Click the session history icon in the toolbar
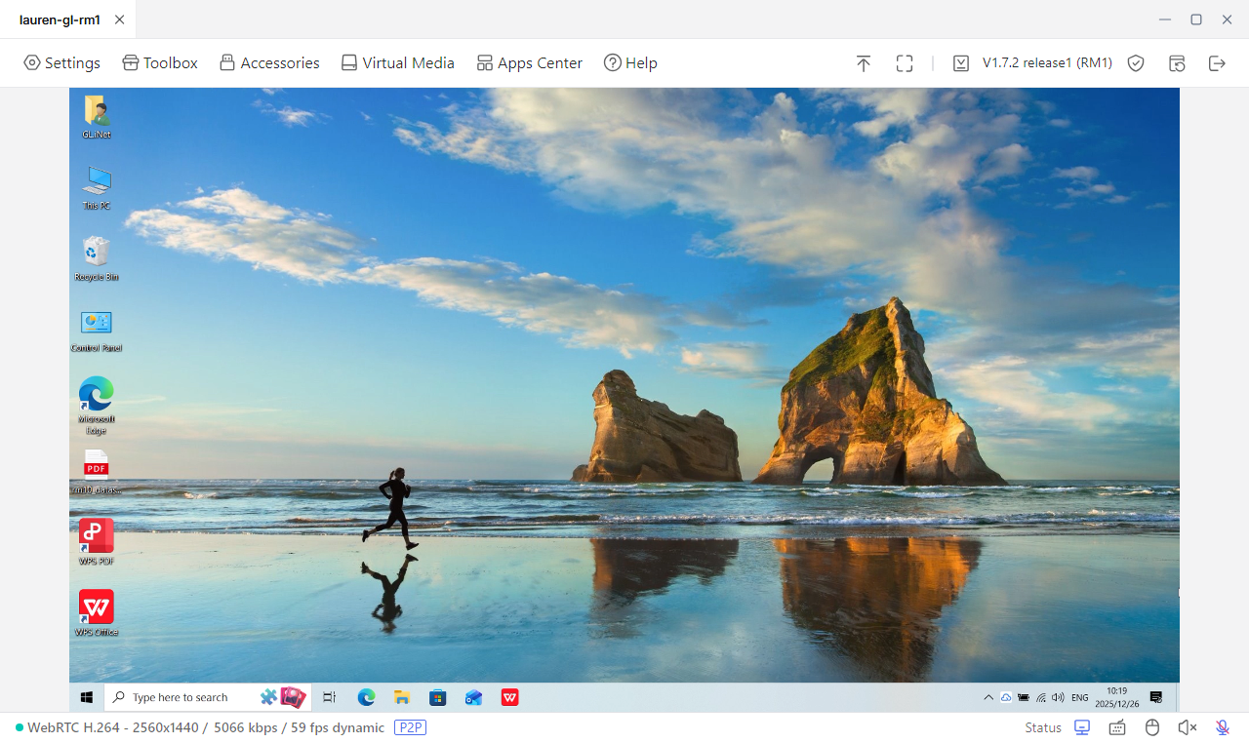The image size is (1249, 743). [1177, 63]
